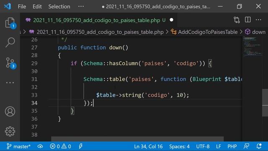Place cursor on 'down' function name
This screenshot has height=151, width=268.
coord(116,47)
